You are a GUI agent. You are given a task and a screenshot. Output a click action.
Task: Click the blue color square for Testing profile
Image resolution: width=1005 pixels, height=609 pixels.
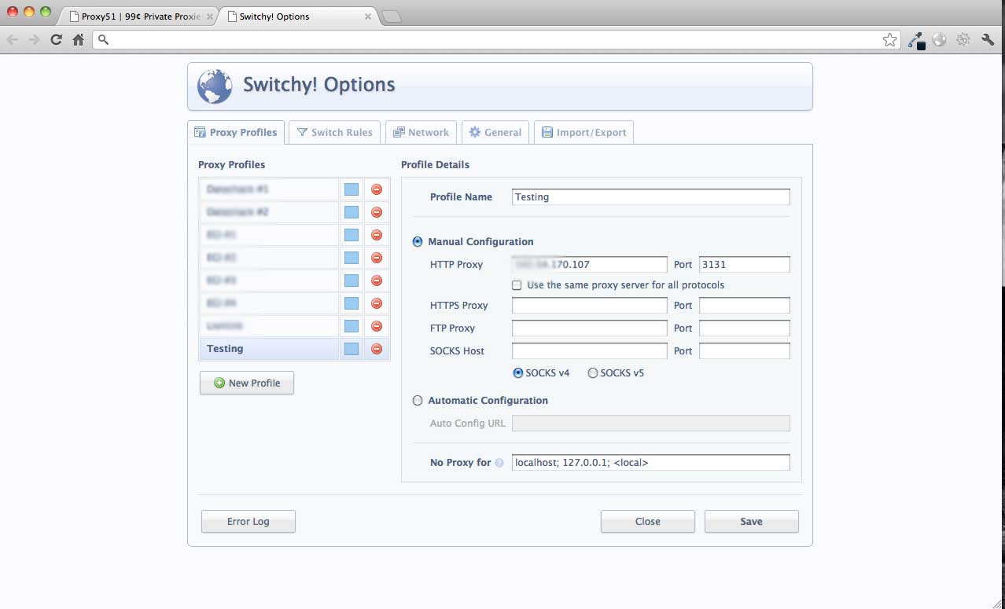click(x=352, y=349)
